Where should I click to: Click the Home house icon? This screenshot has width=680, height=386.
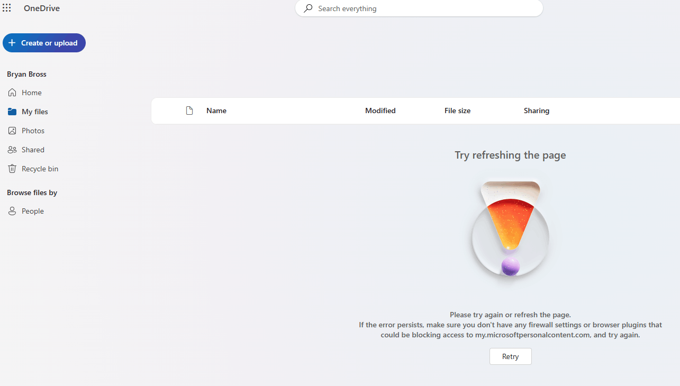(12, 93)
